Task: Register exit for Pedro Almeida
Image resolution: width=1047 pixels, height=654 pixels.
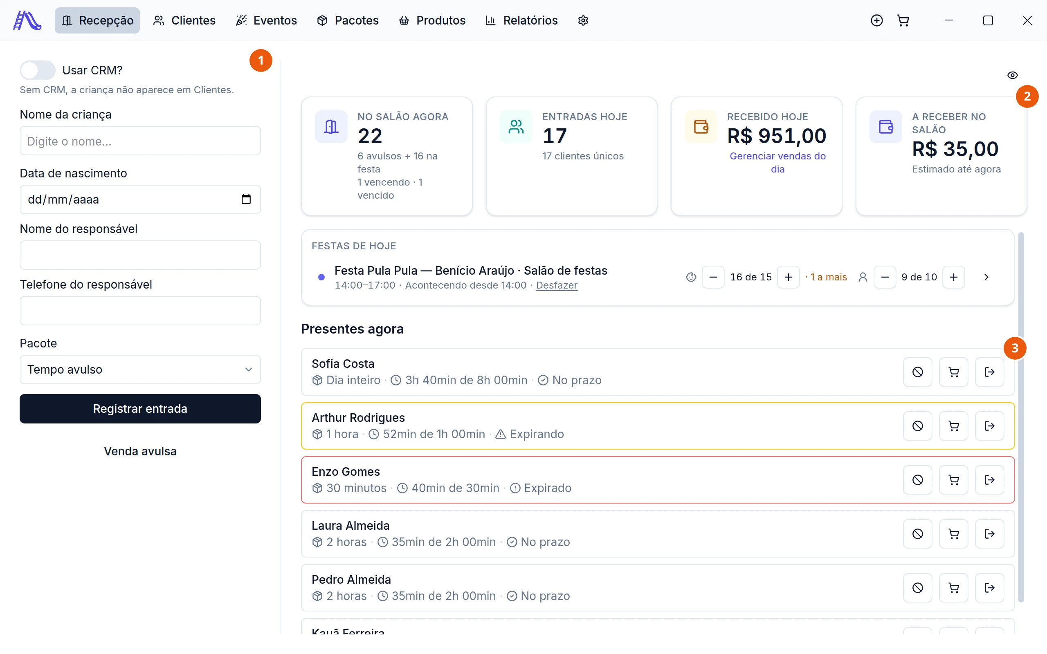Action: click(x=989, y=588)
